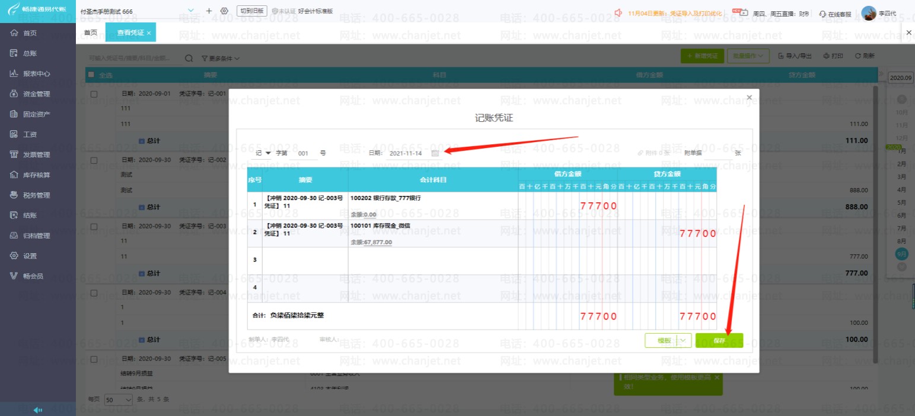Viewport: 915px width, 416px height.
Task: Click the gear icon in top bar
Action: (x=224, y=11)
